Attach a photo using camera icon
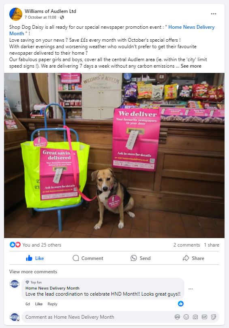Image resolution: width=229 pixels, height=328 pixels. (x=195, y=317)
